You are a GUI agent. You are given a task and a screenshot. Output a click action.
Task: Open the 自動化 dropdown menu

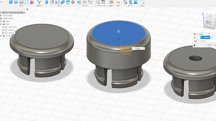tap(39, 6)
